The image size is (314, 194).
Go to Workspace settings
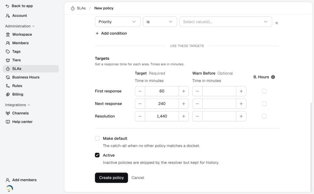pyautogui.click(x=31, y=35)
